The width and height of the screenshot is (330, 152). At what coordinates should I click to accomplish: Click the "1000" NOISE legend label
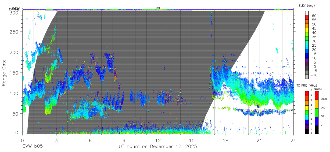point(322,107)
